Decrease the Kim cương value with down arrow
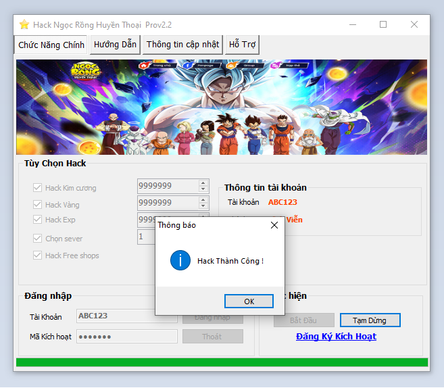The image size is (444, 388). [203, 189]
